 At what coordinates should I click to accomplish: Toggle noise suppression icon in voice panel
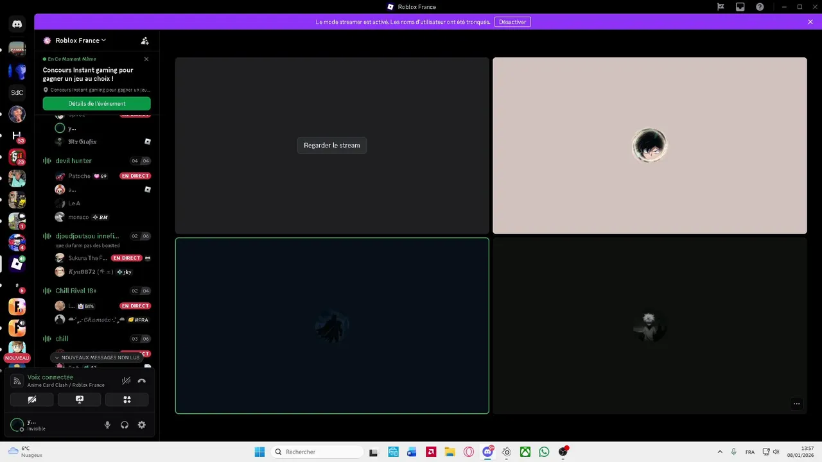(x=127, y=381)
